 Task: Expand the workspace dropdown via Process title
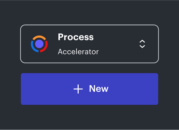click(x=76, y=37)
